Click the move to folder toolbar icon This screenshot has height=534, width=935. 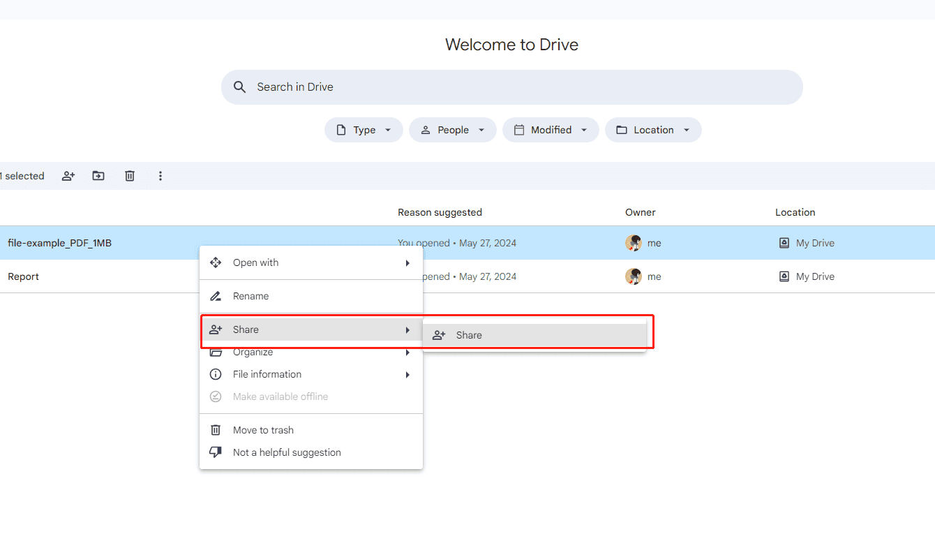click(98, 176)
